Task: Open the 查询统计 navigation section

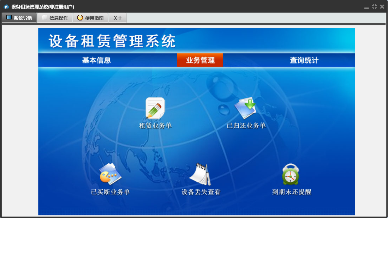Action: point(304,60)
